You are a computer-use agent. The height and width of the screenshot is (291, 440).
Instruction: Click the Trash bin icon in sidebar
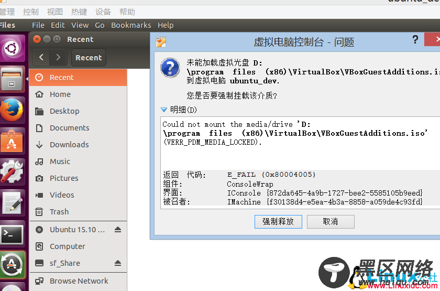pos(39,212)
